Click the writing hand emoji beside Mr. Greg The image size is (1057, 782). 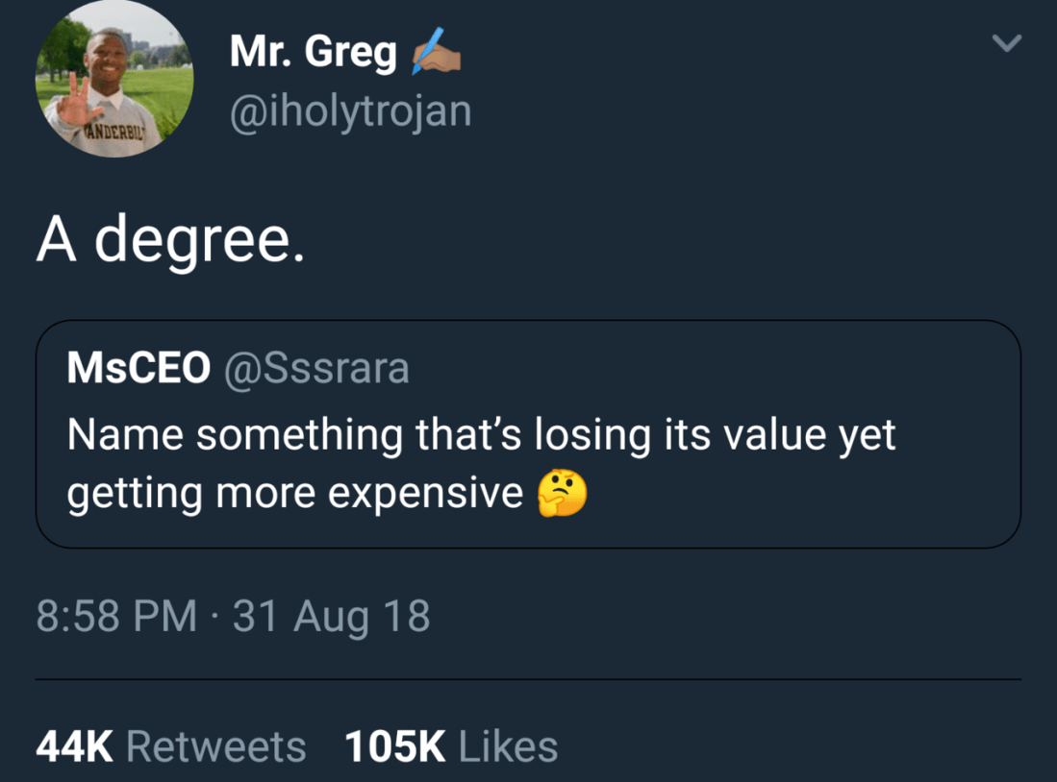[x=436, y=54]
